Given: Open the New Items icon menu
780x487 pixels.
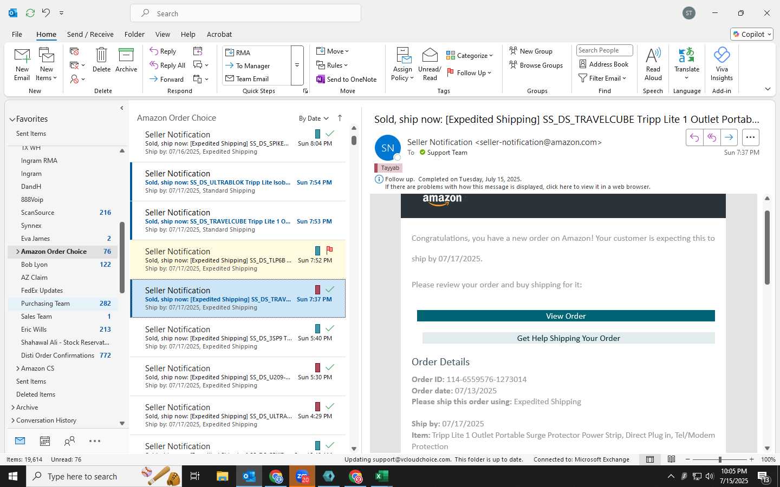Looking at the screenshot, I should coord(47,64).
